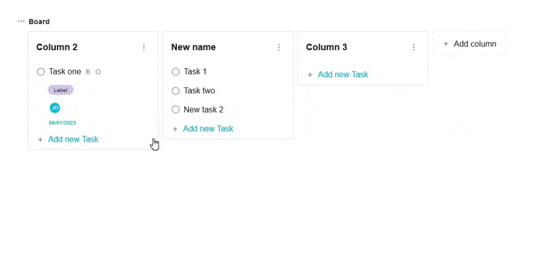
Task: Click the JD assignee avatar
Action: [55, 108]
